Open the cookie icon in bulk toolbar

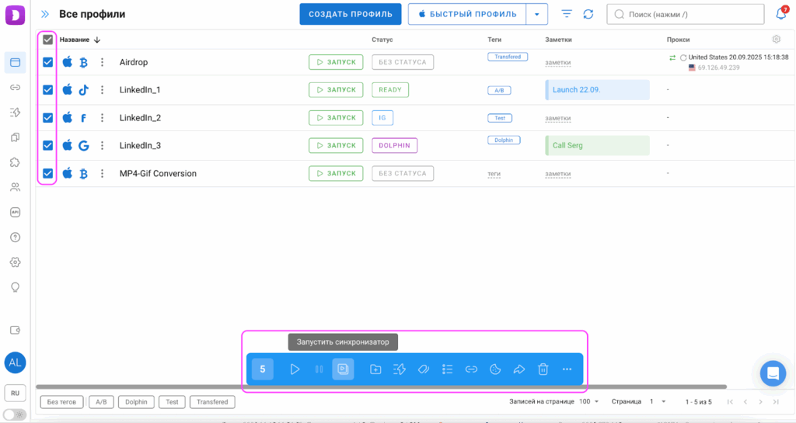(494, 369)
